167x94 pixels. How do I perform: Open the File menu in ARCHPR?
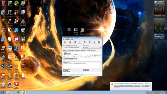[x=63, y=39]
